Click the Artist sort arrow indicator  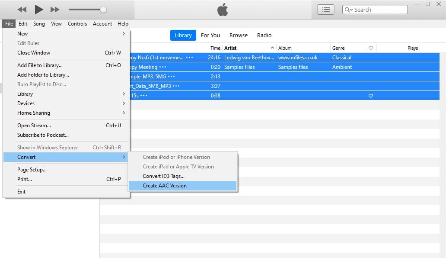coord(272,48)
